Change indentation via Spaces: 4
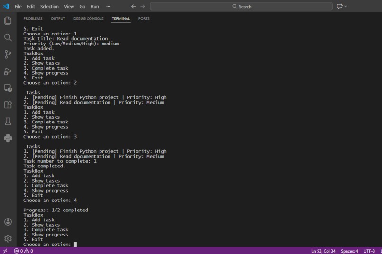Screen dimensions: 382x254 point(349,251)
